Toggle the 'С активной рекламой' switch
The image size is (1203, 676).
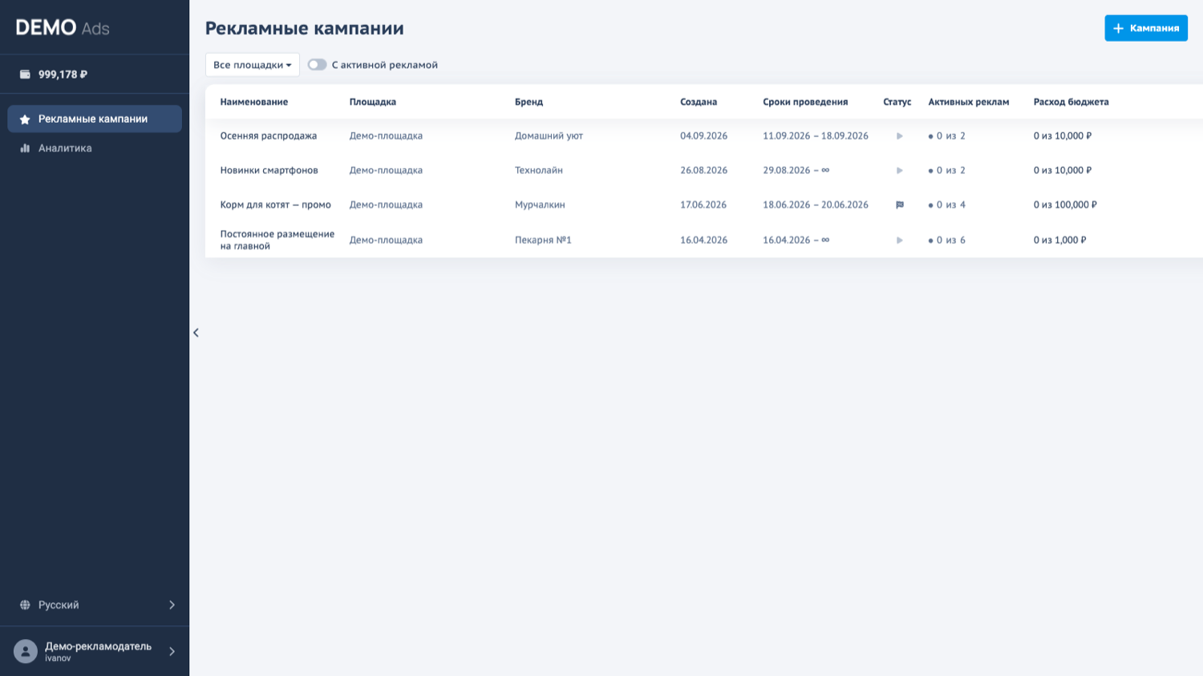pos(317,65)
